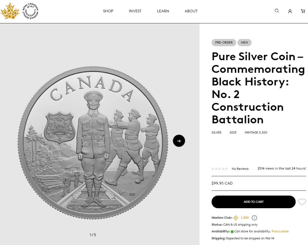
Task: Click the Add to Cart button
Action: coord(253,202)
